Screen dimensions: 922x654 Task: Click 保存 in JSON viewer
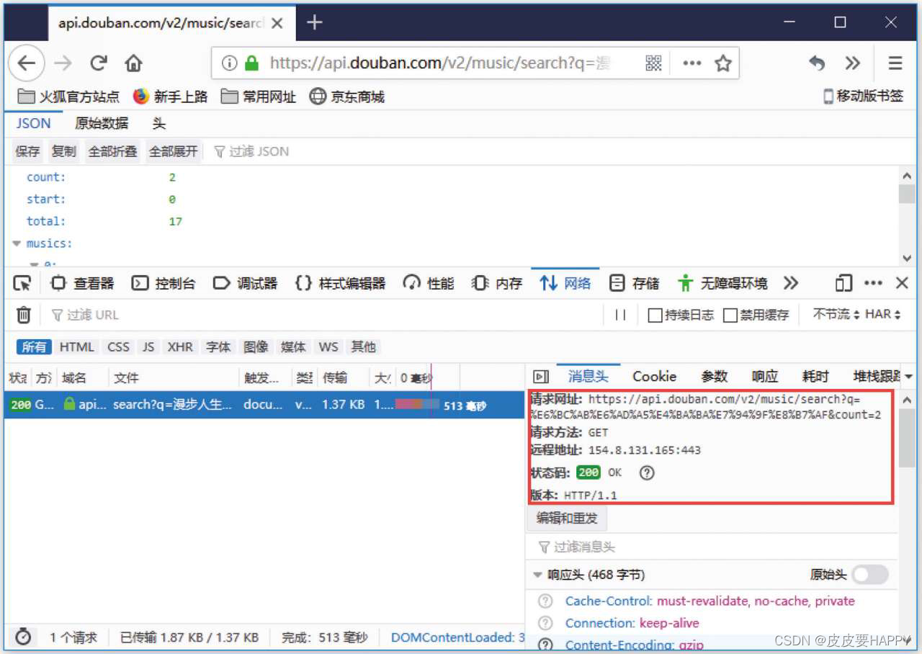[x=27, y=151]
